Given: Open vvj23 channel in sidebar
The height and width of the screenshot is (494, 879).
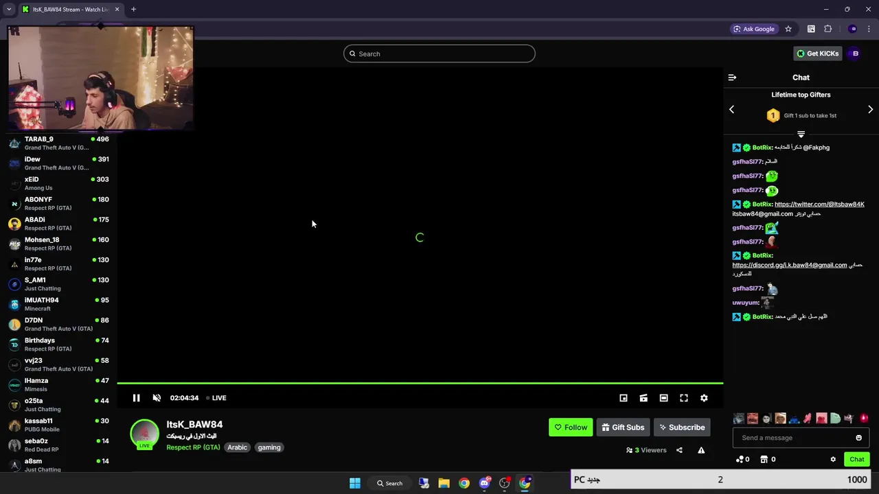Looking at the screenshot, I should (x=58, y=364).
